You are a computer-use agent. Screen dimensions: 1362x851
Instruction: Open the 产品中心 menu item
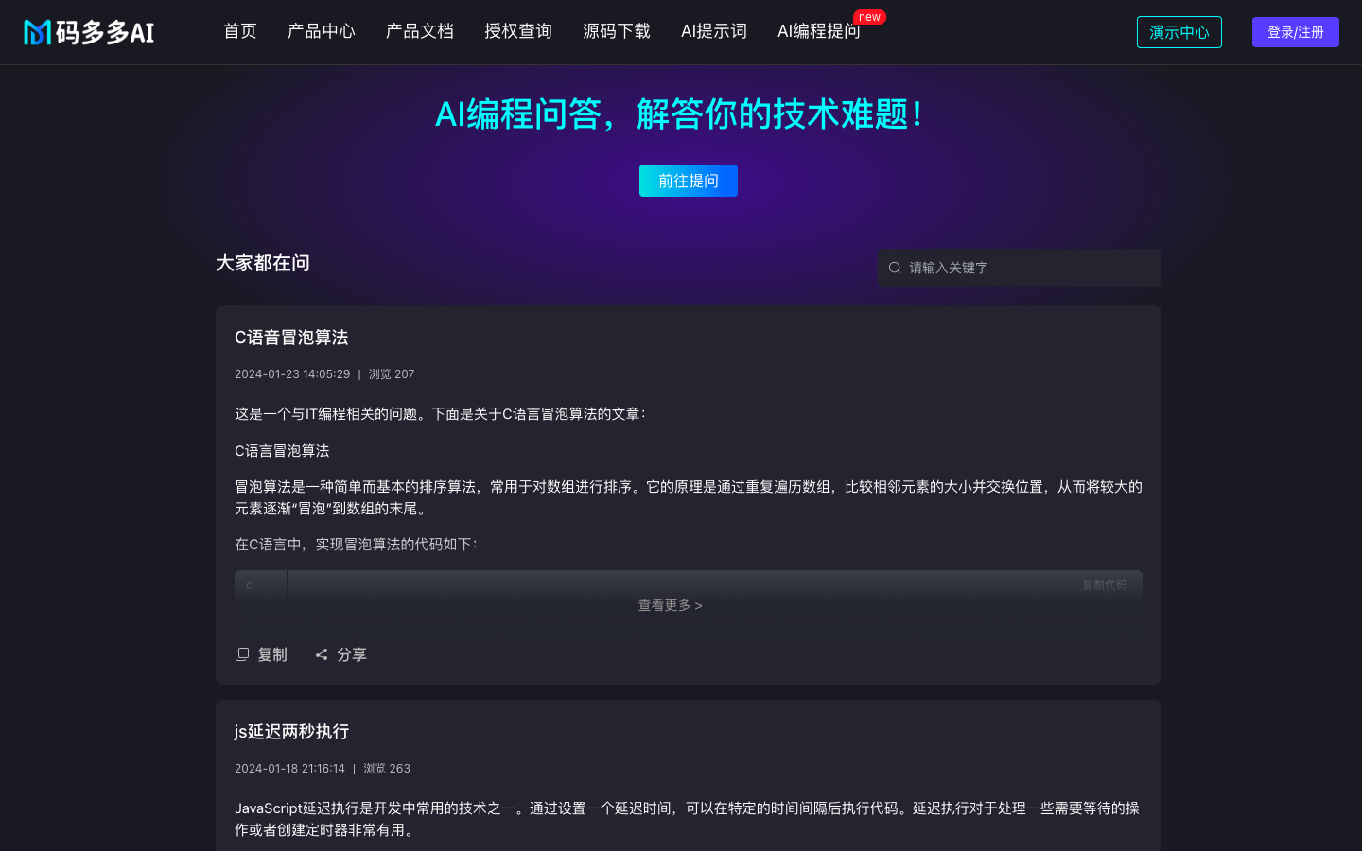[321, 31]
